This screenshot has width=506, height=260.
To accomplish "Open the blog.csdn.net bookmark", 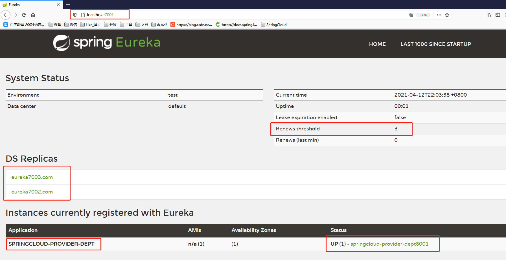I will coord(191,25).
